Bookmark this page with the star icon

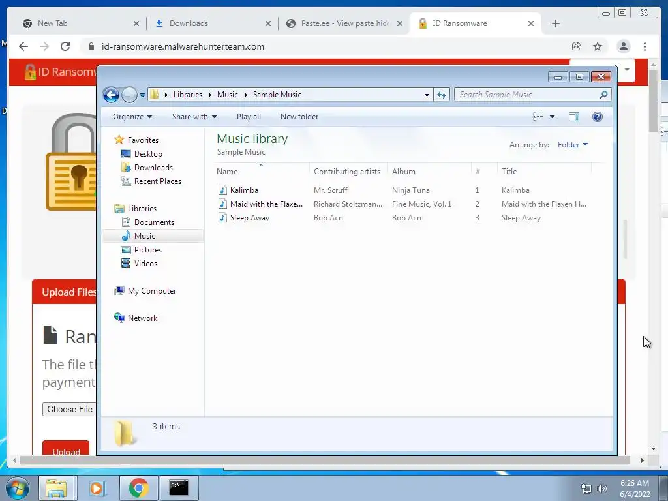(598, 46)
